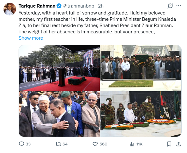Click the Tarique Rahman display name
Image resolution: width=187 pixels, height=153 pixels.
(37, 6)
